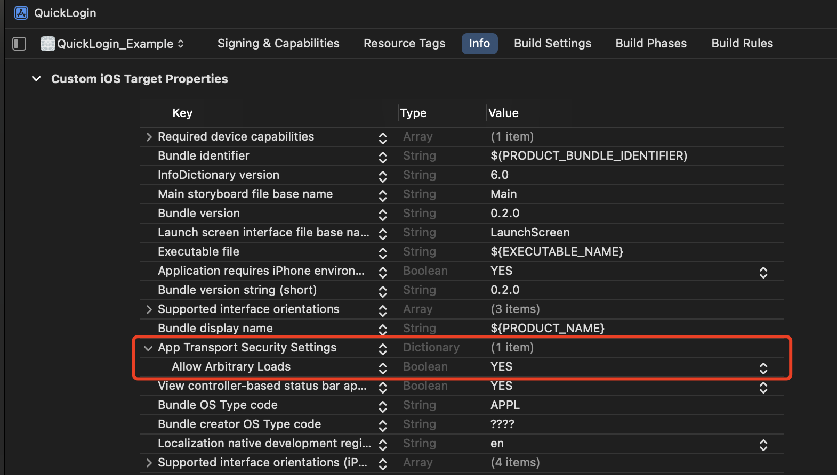This screenshot has height=475, width=837.
Task: Open key stepper for App Transport Security Settings
Action: coord(383,349)
